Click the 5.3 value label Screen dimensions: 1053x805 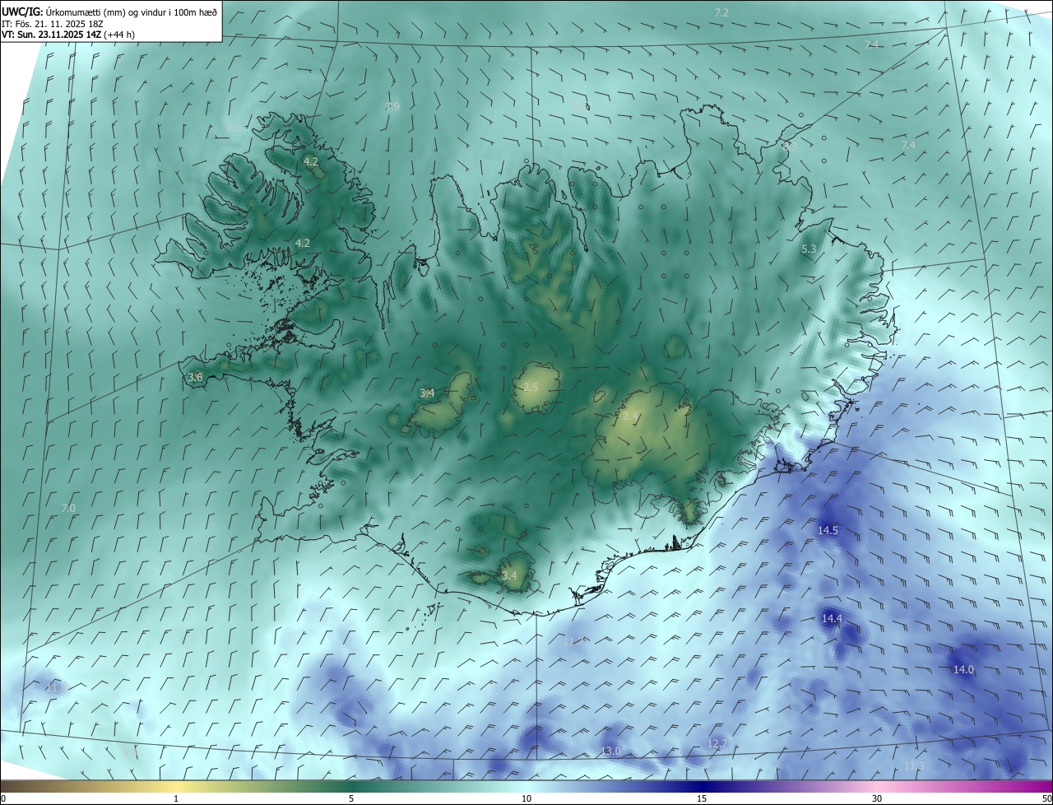point(809,249)
